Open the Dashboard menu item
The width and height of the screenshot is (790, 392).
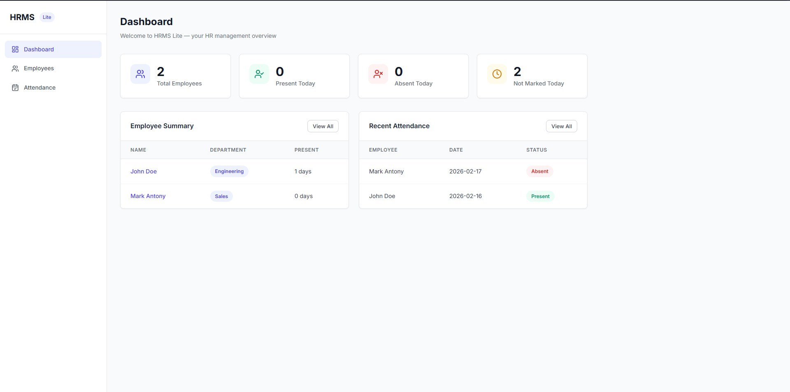tap(53, 49)
